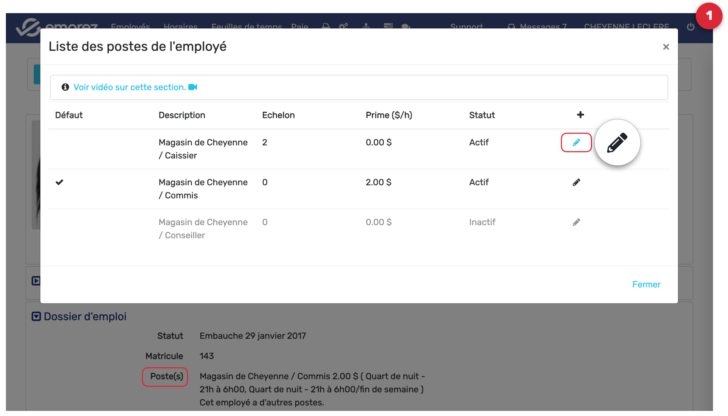Open Voir vidéo sur cette section link
Screen dimensions: 728x416
point(130,87)
